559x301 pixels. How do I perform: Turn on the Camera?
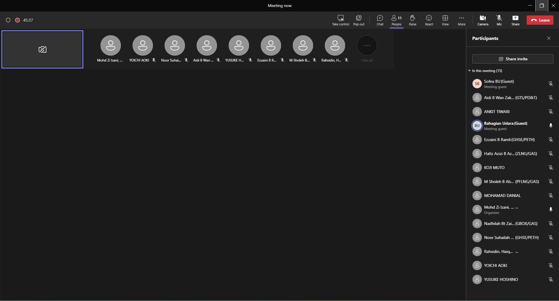483,20
